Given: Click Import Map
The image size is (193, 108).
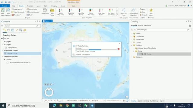Looking at the screenshot, I should 32,9.
